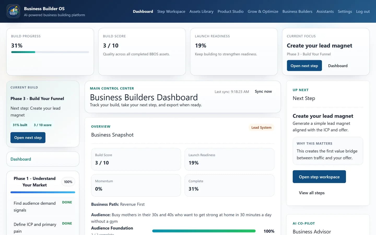Click the Build Score 3 / 10 top card
This screenshot has width=376, height=235.
tap(142, 52)
